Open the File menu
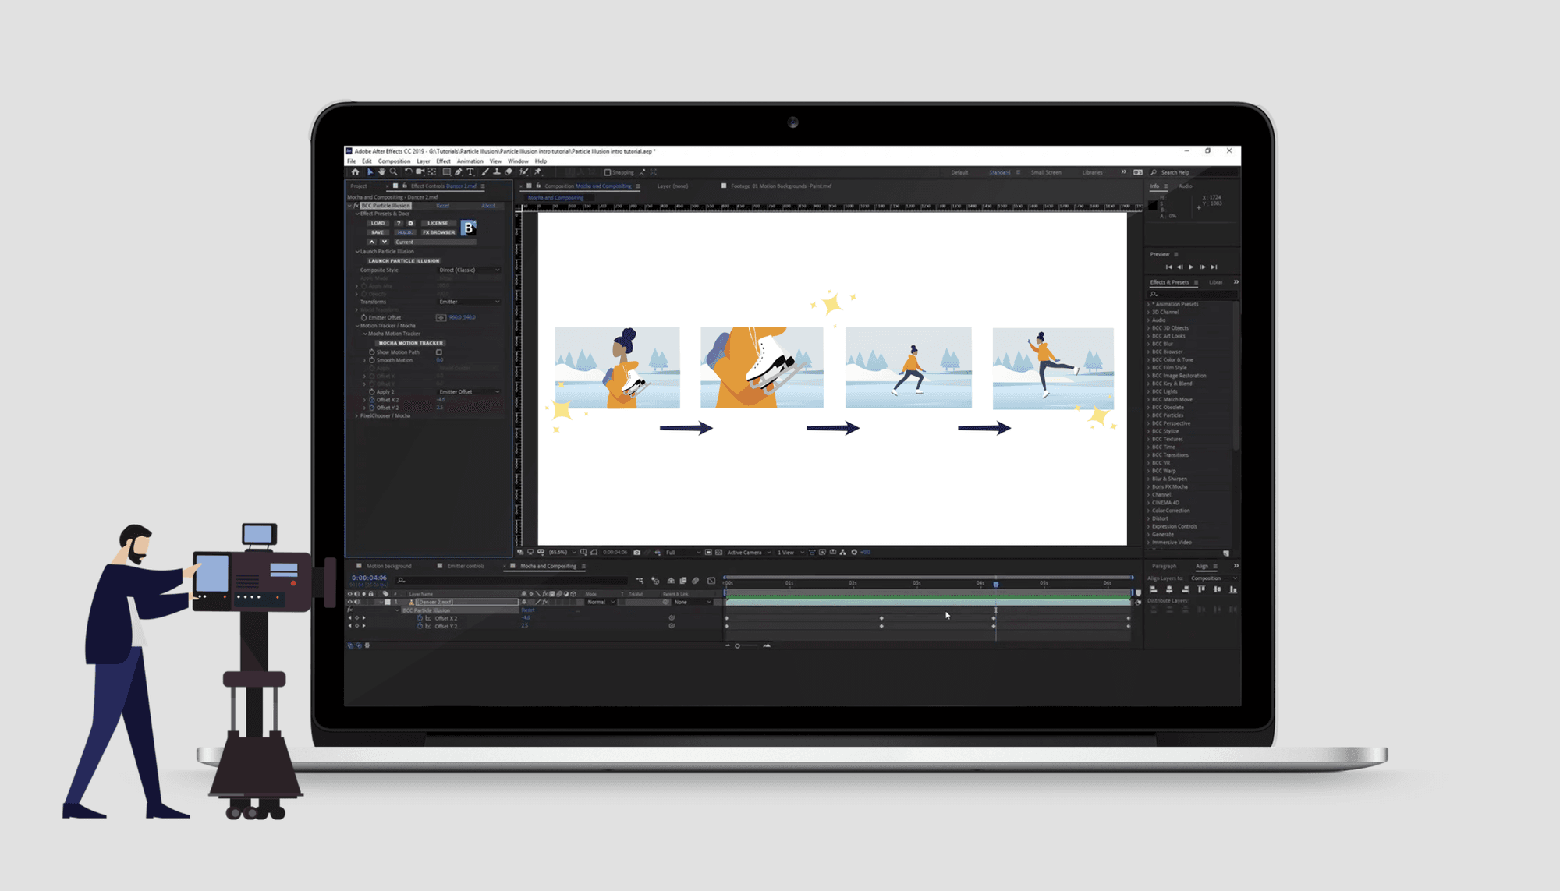Viewport: 1560px width, 891px height. pyautogui.click(x=352, y=161)
